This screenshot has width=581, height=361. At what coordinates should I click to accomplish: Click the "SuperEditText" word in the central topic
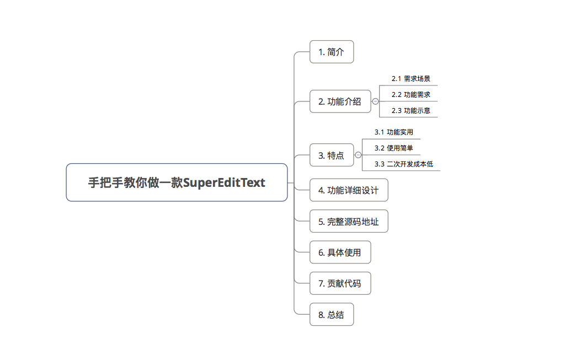[224, 182]
